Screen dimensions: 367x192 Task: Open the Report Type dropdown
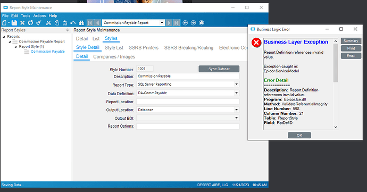(x=236, y=84)
